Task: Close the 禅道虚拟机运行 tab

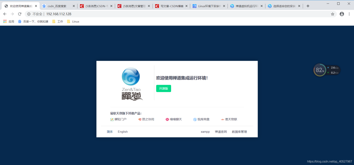Action: click(x=262, y=6)
